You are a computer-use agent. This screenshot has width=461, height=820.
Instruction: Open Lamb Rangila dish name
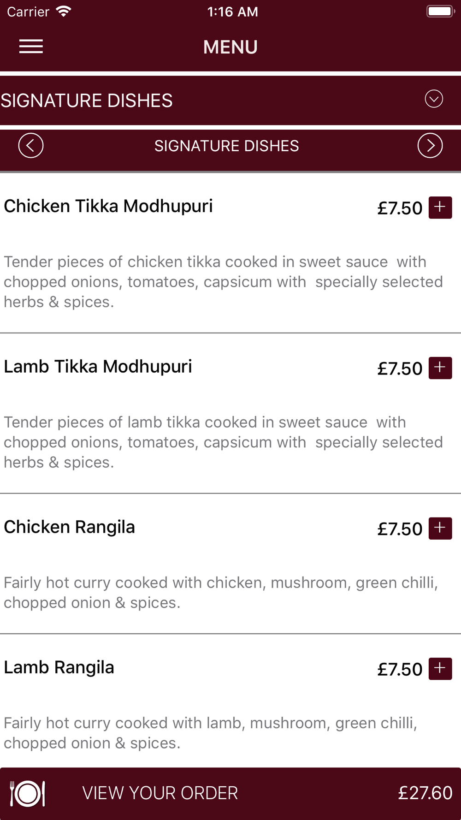(x=59, y=667)
